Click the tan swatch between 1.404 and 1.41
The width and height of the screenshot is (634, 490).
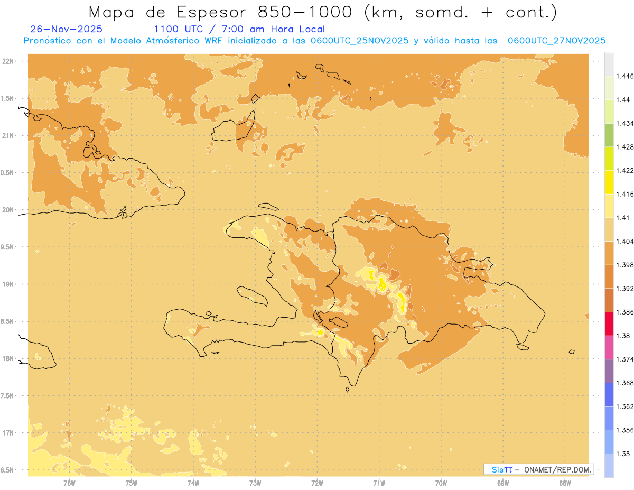(609, 229)
